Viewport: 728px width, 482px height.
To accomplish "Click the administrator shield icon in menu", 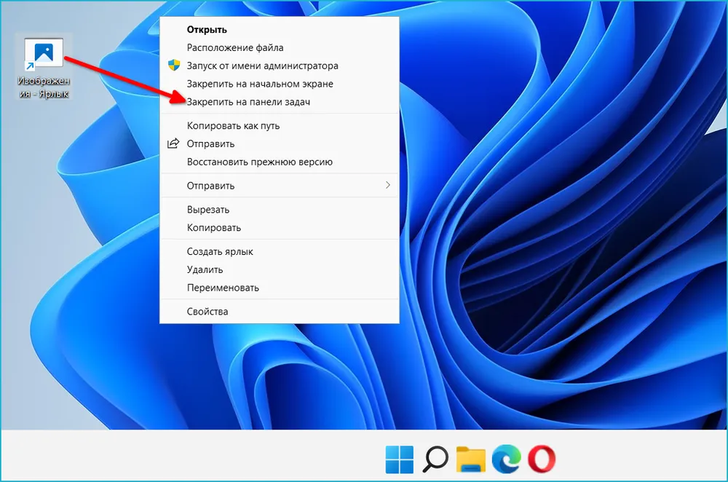I will tap(173, 66).
